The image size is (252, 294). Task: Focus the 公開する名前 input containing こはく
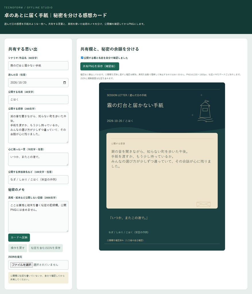click(x=38, y=100)
